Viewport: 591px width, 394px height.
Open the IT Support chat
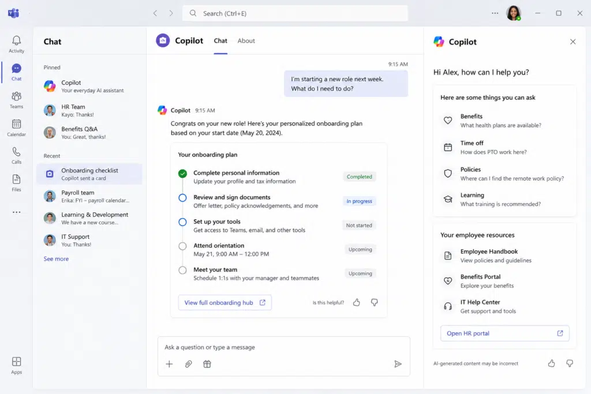pos(89,240)
